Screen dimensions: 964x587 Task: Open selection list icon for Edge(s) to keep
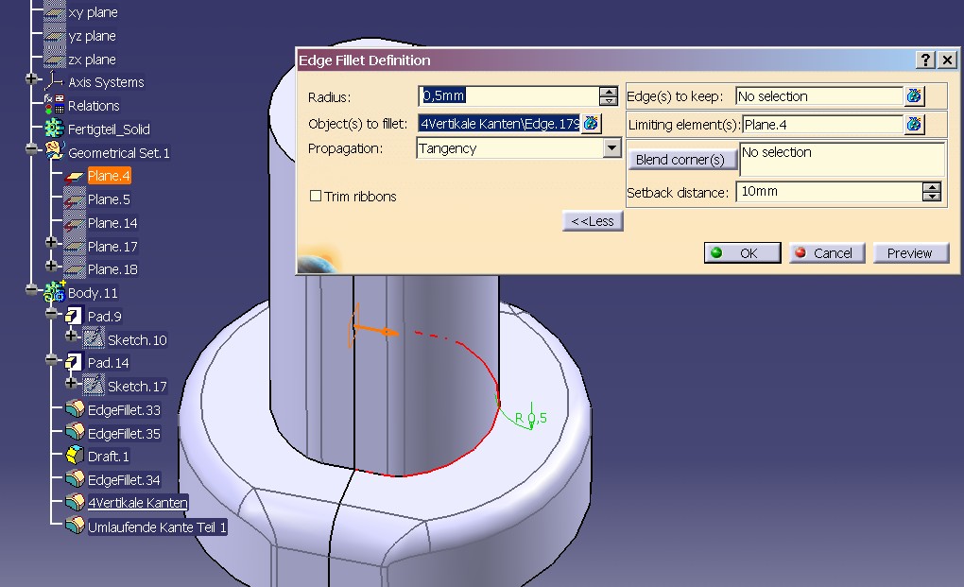(x=914, y=95)
